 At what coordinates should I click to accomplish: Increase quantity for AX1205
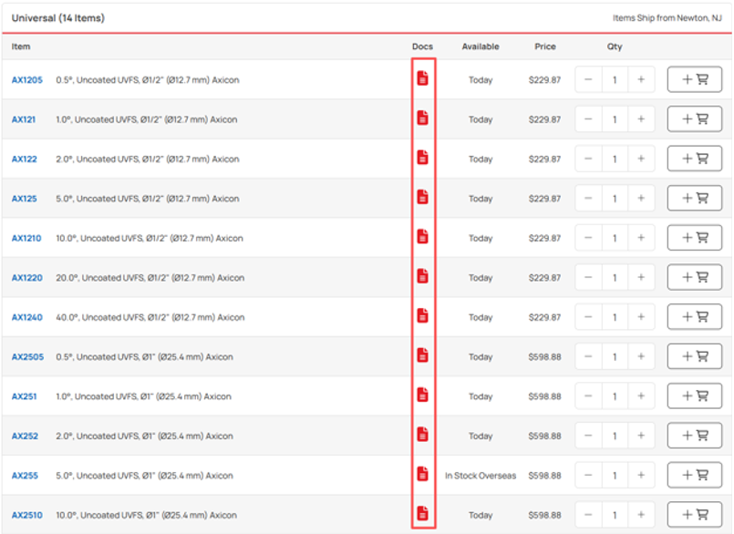(x=641, y=80)
